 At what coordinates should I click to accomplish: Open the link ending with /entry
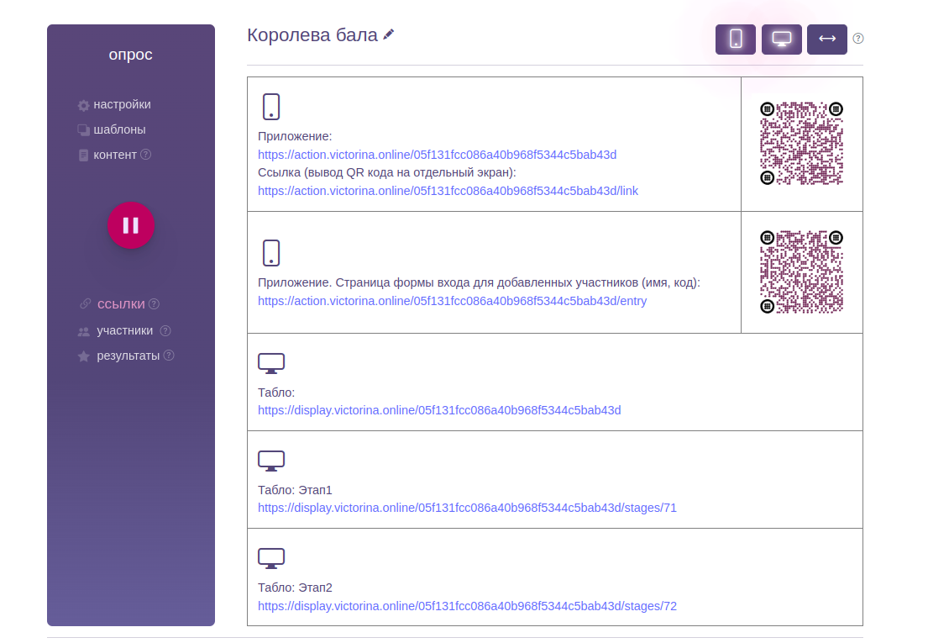coord(452,301)
